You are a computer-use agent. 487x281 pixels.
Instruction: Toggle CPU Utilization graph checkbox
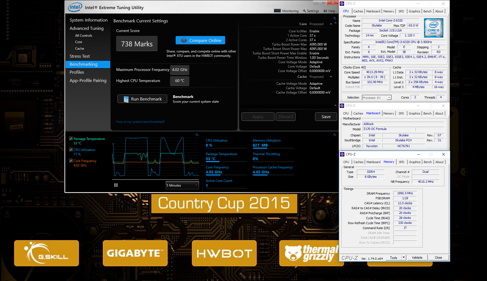[71, 150]
